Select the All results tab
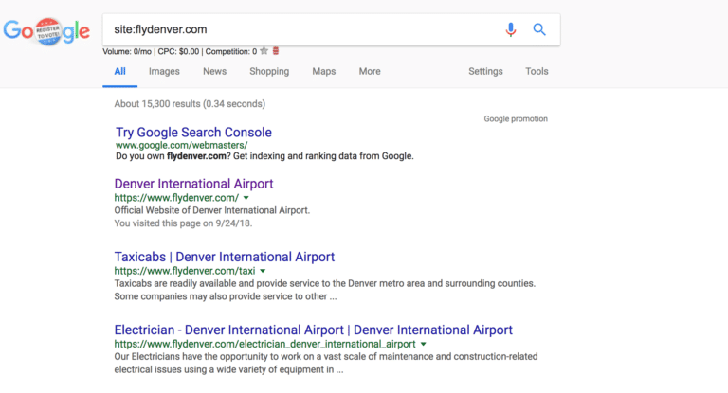The height and width of the screenshot is (393, 728). (119, 71)
